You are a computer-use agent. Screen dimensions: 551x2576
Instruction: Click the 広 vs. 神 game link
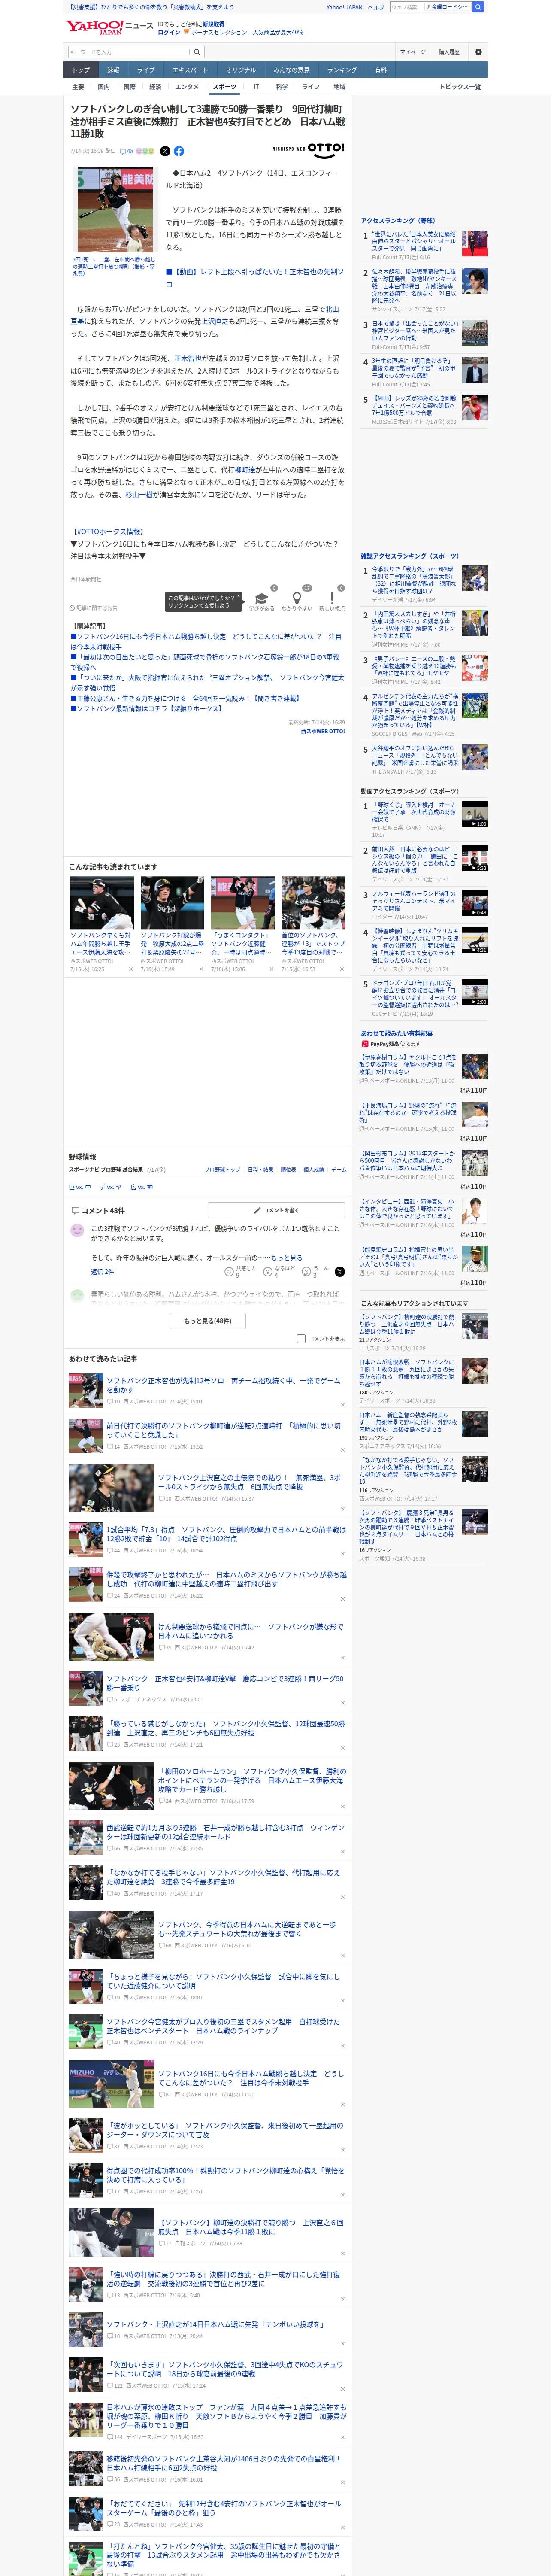click(x=142, y=1187)
